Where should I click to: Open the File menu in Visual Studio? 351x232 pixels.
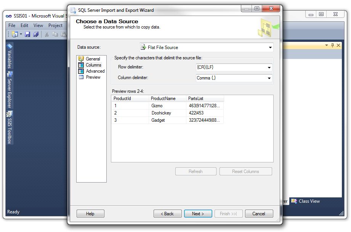click(x=12, y=25)
